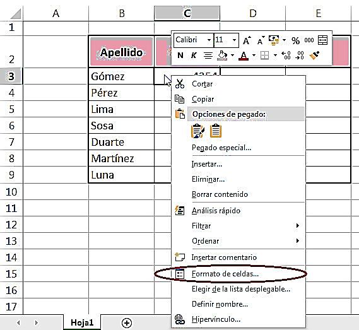Apply accounting number format from mini toolbar

coord(274,40)
